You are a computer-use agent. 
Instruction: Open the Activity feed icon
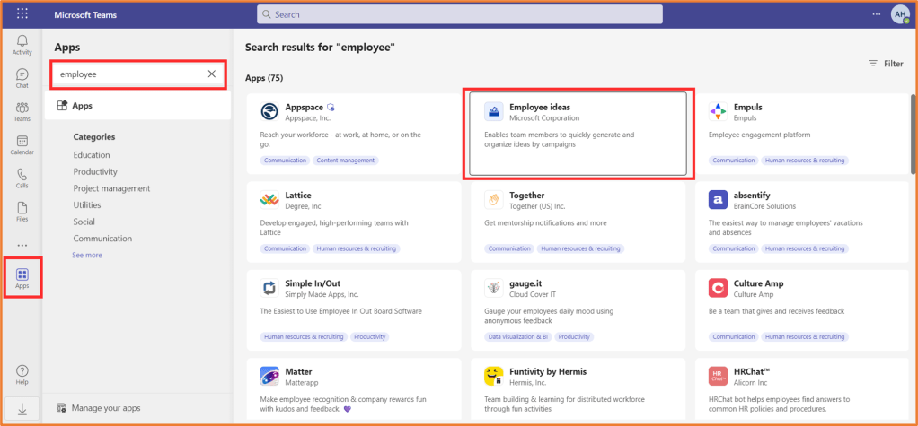tap(22, 45)
